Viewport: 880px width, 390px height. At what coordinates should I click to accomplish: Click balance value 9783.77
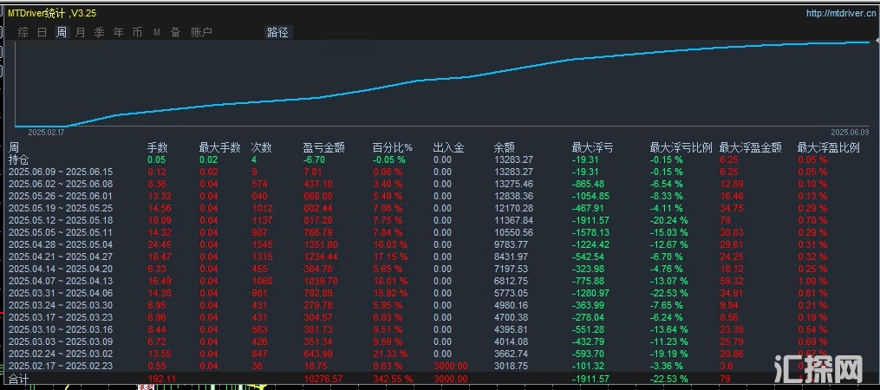[x=512, y=244]
